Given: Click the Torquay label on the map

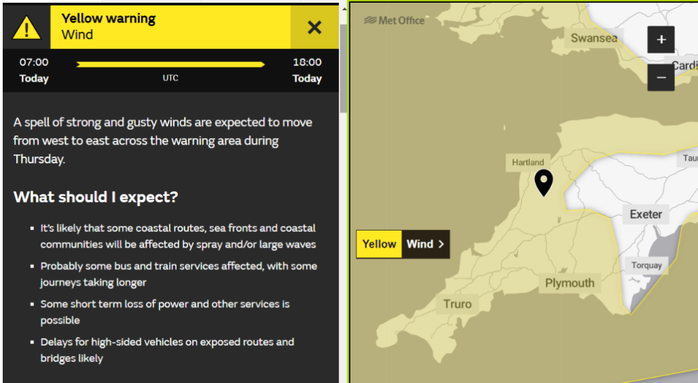Looking at the screenshot, I should pos(646,265).
